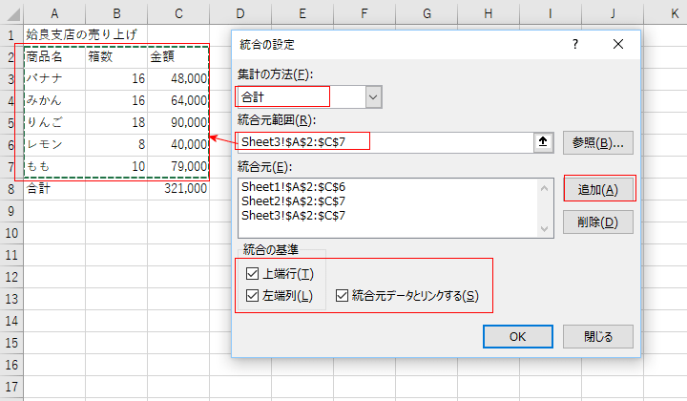Toggle the 上端行 checkbox
687x401 pixels.
253,274
